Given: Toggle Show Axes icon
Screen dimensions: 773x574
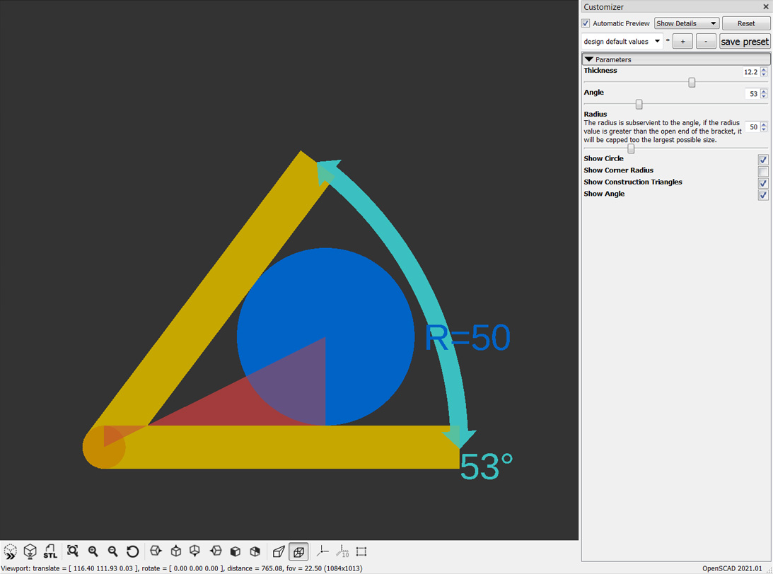Looking at the screenshot, I should [x=322, y=551].
